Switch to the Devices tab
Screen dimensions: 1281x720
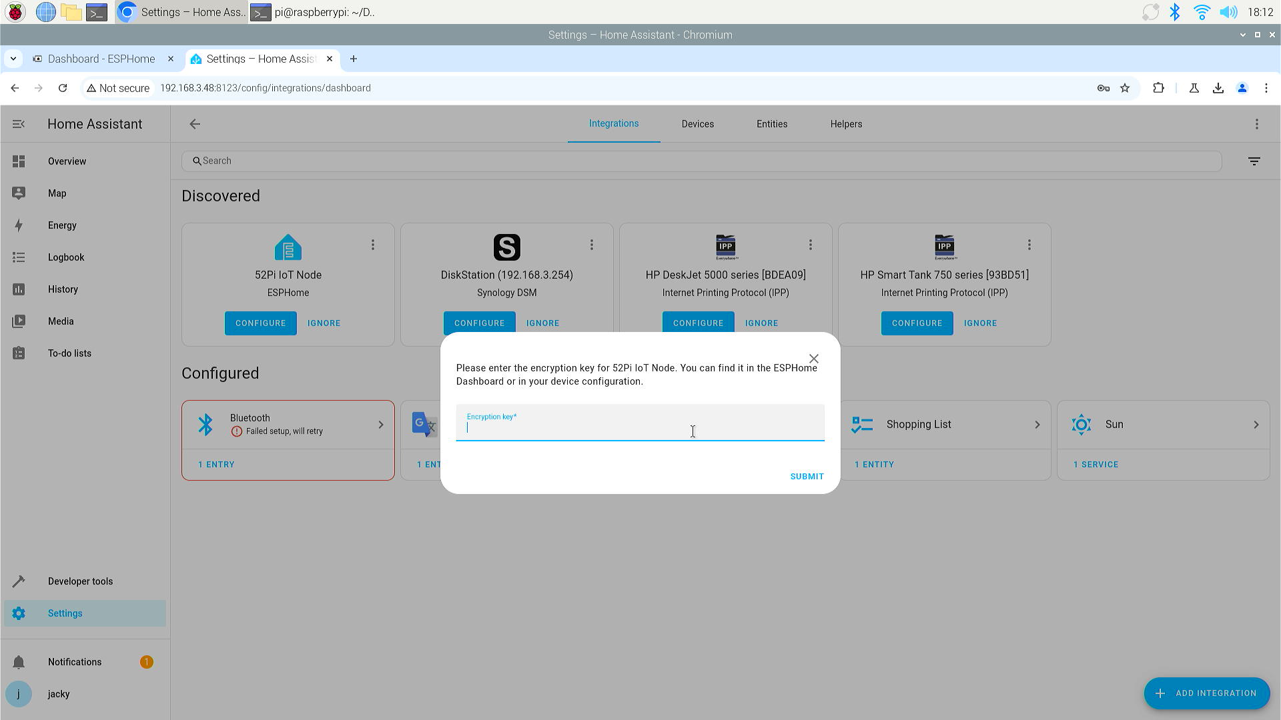click(x=698, y=124)
